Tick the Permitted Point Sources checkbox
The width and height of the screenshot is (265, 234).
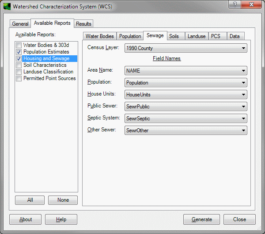(19, 78)
